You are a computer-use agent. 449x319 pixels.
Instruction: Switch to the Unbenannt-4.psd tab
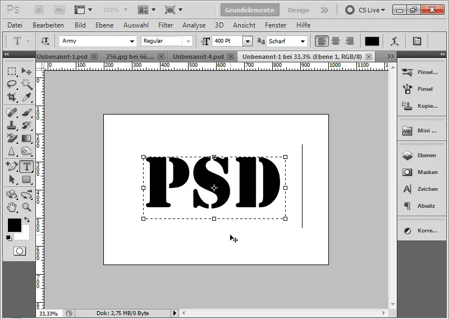point(198,57)
